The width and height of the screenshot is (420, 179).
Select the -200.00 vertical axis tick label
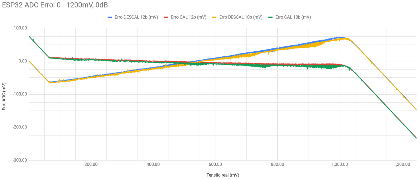[x=19, y=127]
